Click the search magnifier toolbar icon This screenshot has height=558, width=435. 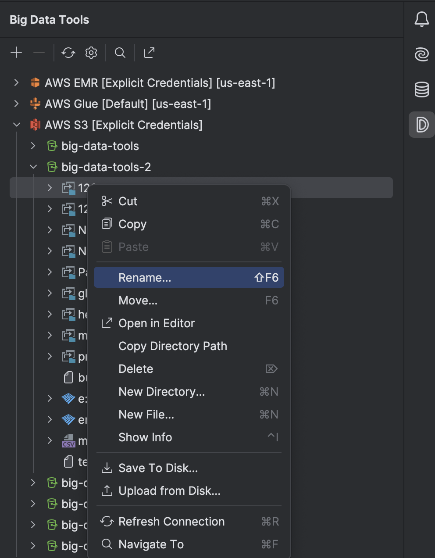tap(120, 53)
